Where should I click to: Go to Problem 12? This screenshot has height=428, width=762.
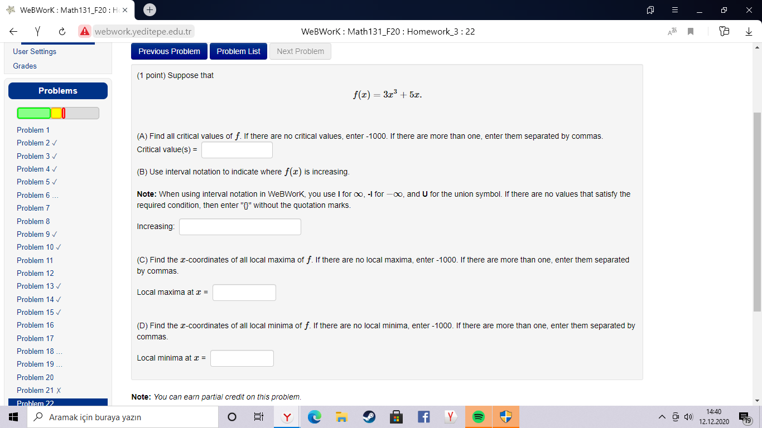pyautogui.click(x=35, y=273)
